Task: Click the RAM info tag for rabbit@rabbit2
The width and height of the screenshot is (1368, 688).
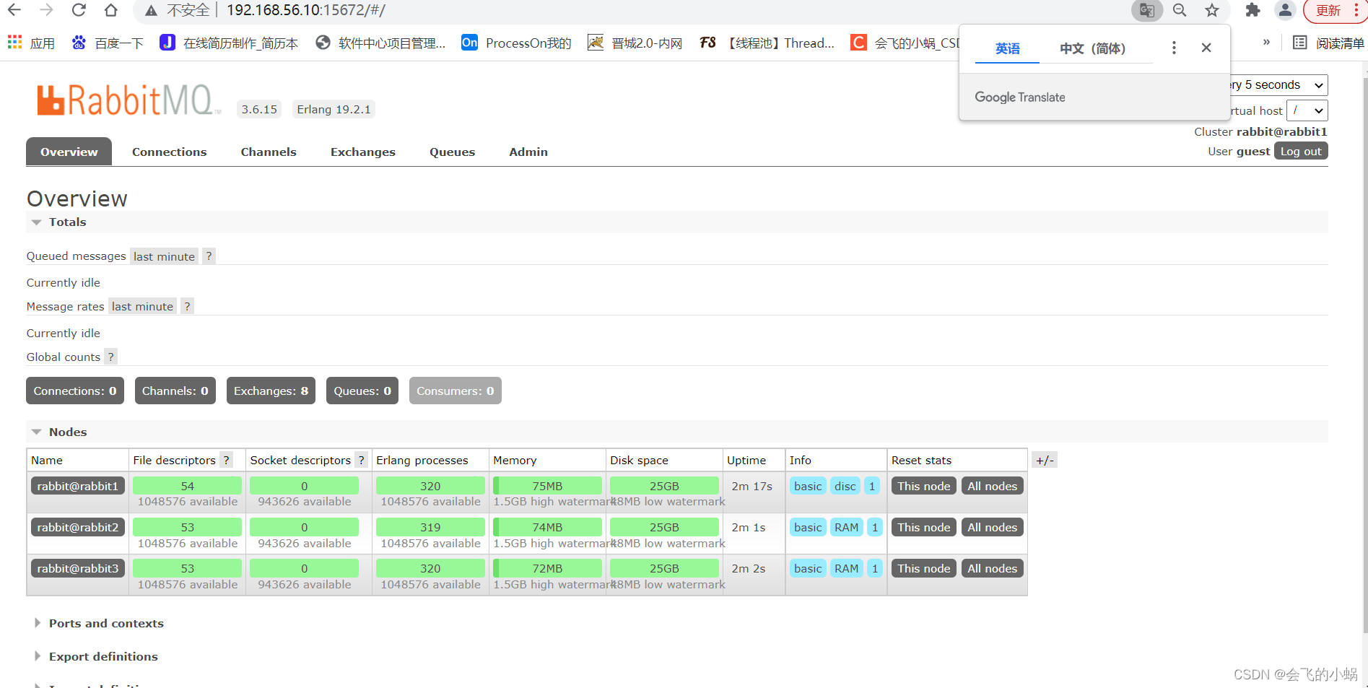Action: point(846,527)
